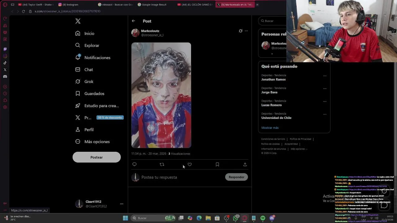The image size is (397, 223).
Task: Switch to mirassol Google search tab
Action: 115,5
